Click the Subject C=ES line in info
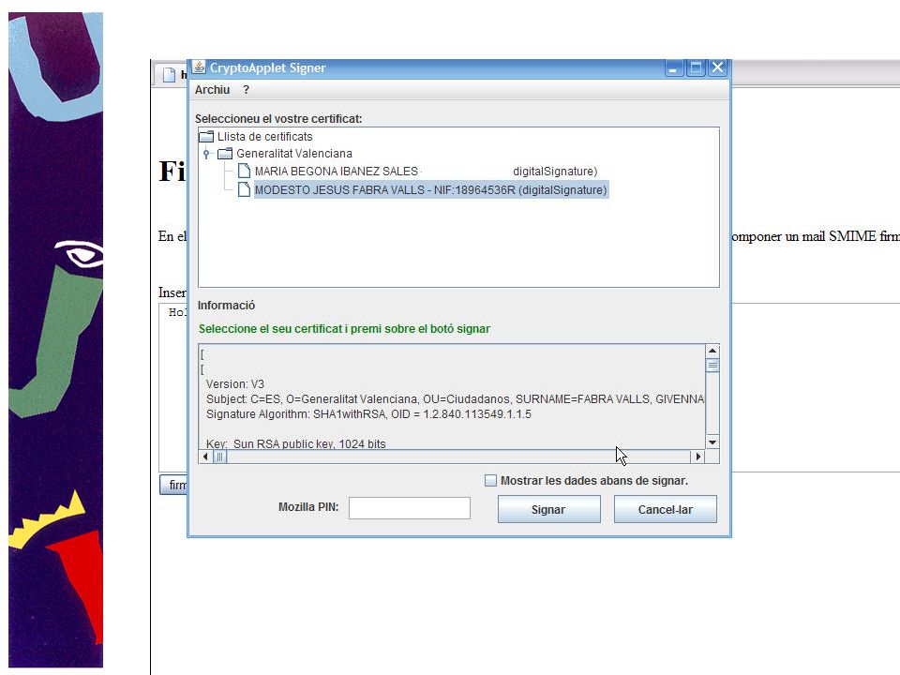 coord(456,399)
